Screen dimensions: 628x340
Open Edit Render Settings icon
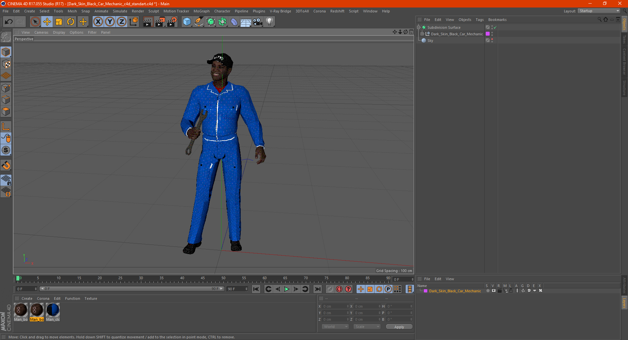(x=172, y=22)
